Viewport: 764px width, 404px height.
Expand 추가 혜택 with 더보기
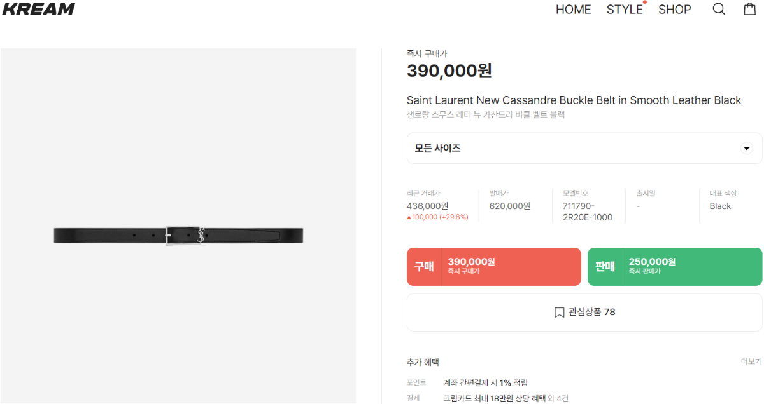coord(751,361)
